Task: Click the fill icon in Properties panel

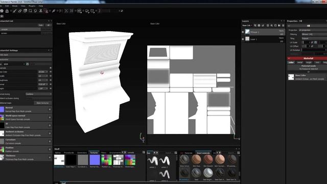Action: pos(308,26)
